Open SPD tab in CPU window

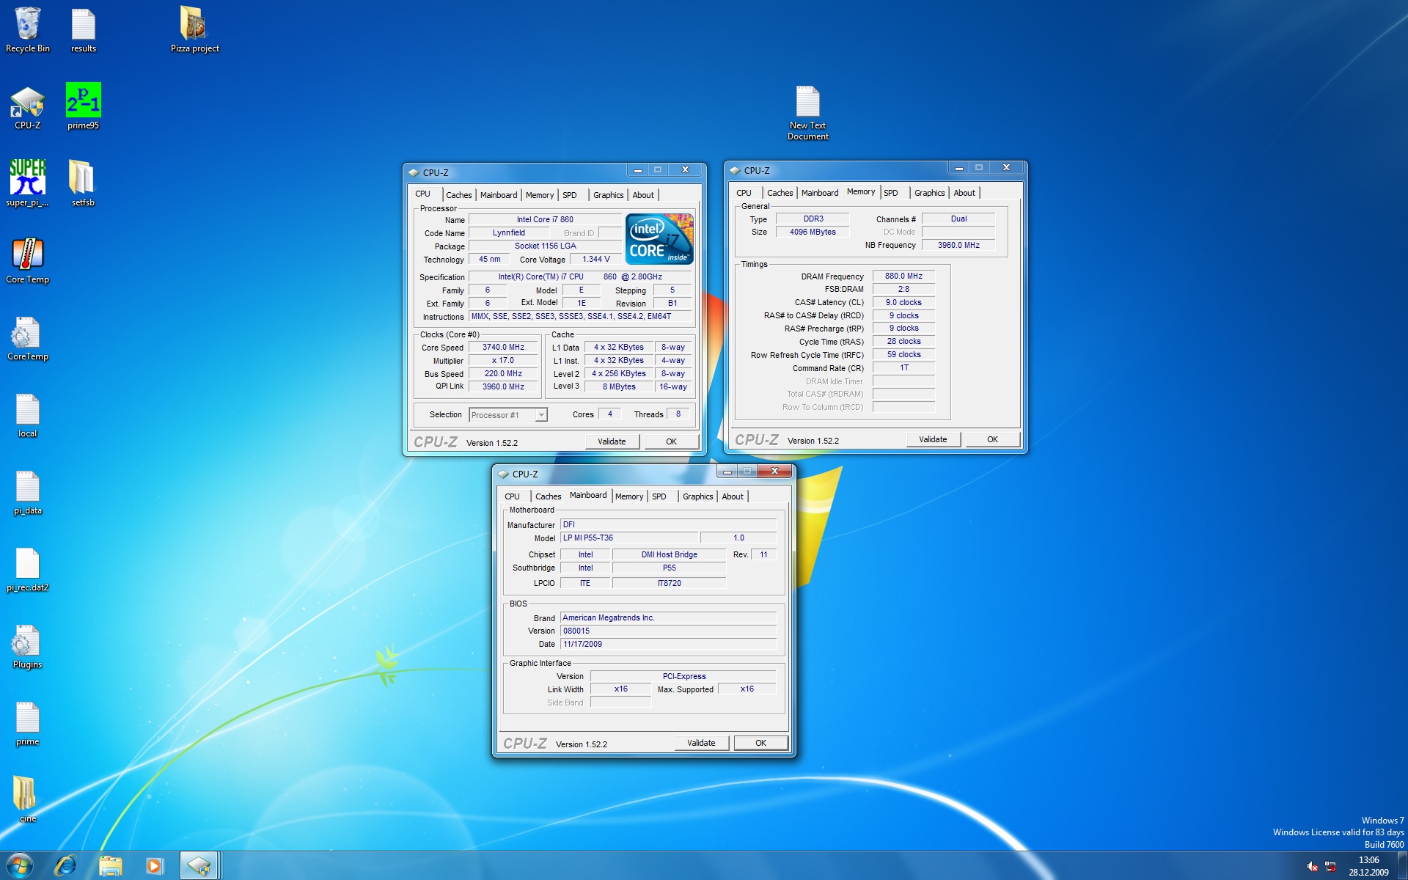point(570,195)
